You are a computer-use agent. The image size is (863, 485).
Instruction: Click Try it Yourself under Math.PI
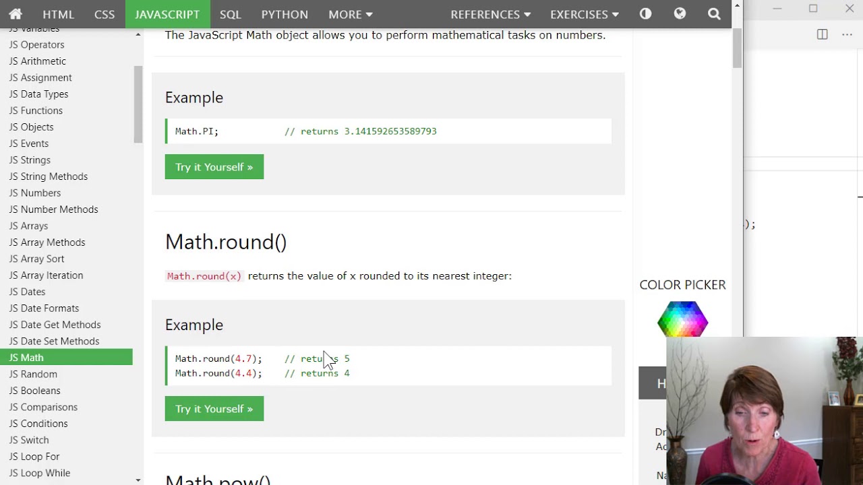pyautogui.click(x=214, y=167)
